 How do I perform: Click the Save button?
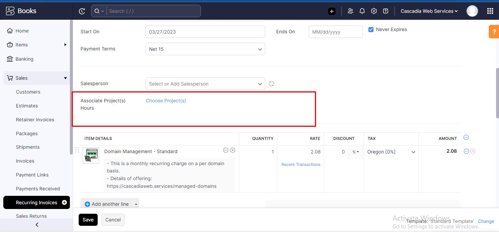pos(88,220)
